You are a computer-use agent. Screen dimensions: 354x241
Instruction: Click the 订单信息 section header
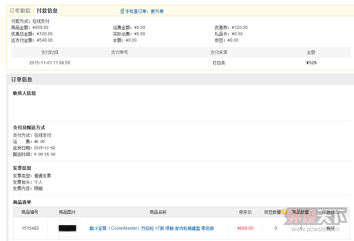tap(22, 79)
